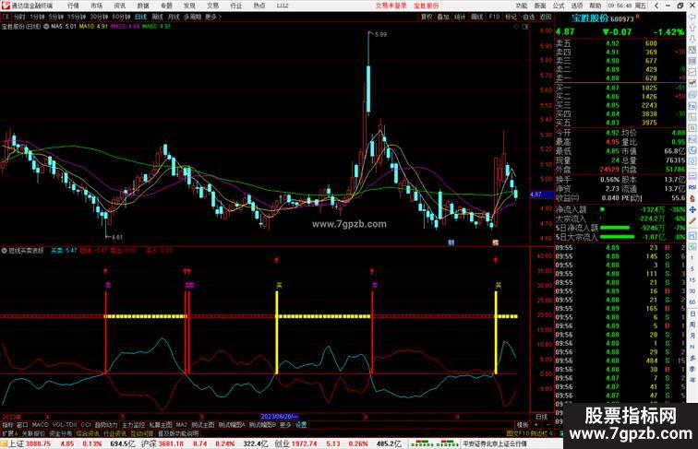Click 创业 index 1972.74 in status bar
The width and height of the screenshot is (698, 449).
(296, 443)
